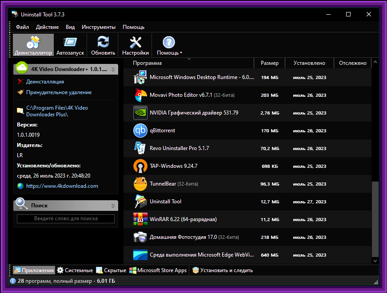The width and height of the screenshot is (387, 293).
Task: Sort by Размер column header
Action: pos(270,63)
